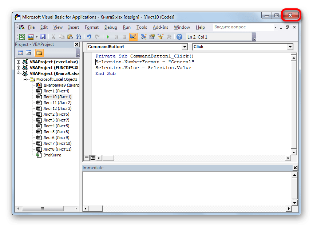Toggle Design Mode in the toolbar
This screenshot has width=313, height=227.
tap(133, 37)
